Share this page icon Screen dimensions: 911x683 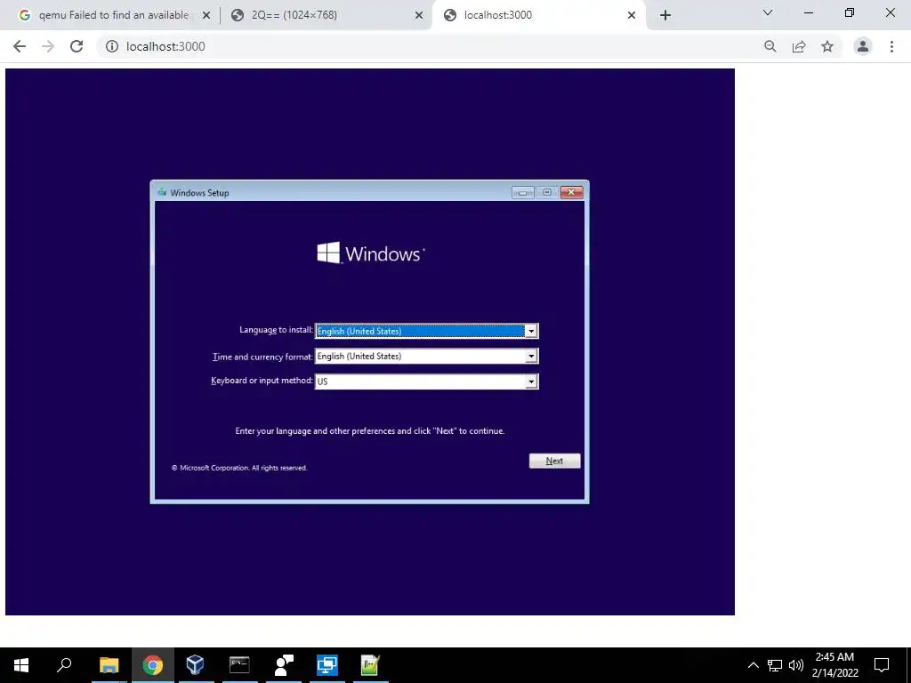[799, 46]
